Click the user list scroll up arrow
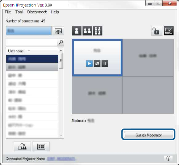The image size is (179, 165). click(61, 50)
